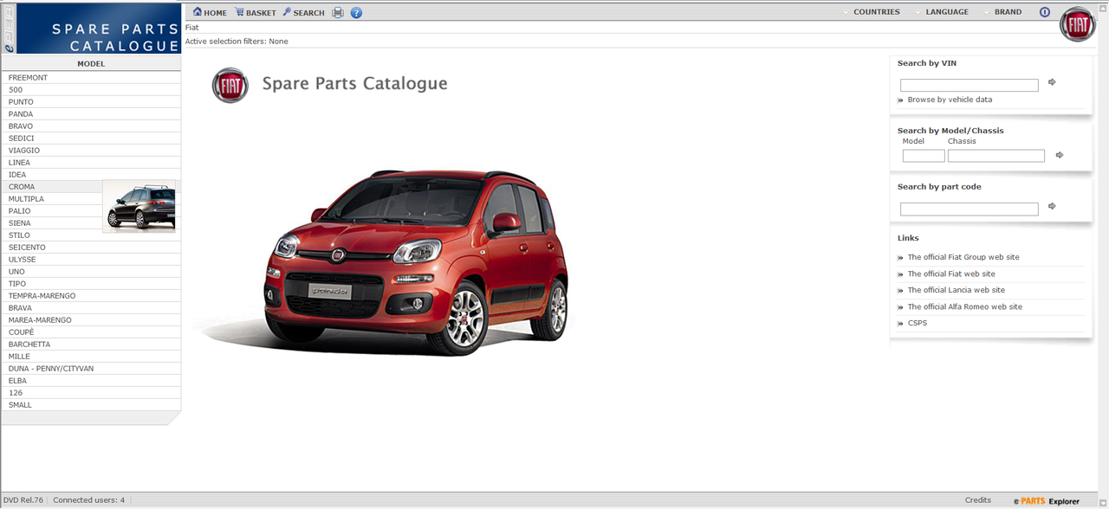This screenshot has height=509, width=1109.
Task: Submit VIN search with arrow icon
Action: [1052, 82]
